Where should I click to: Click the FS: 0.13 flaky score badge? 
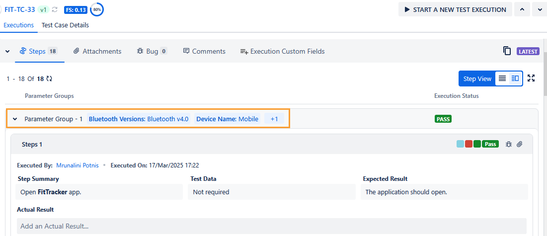point(76,9)
